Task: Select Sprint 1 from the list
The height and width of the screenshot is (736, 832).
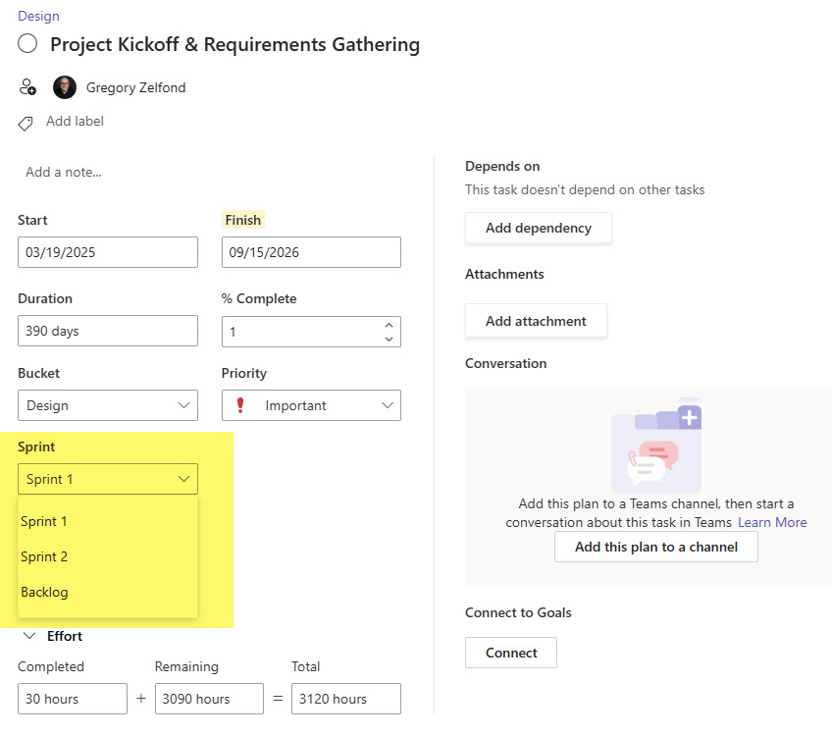Action: (x=108, y=521)
